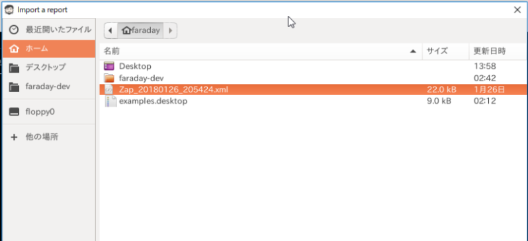Screen dimensions: 528x241
Task: Click the home icon in sidebar
Action: click(14, 49)
